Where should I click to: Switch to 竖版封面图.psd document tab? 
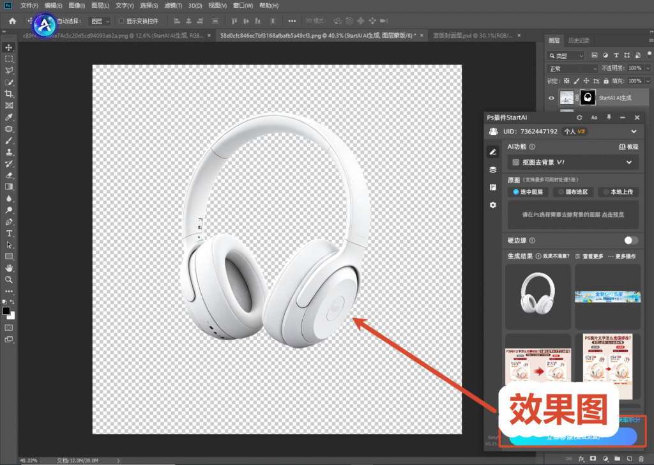[473, 35]
